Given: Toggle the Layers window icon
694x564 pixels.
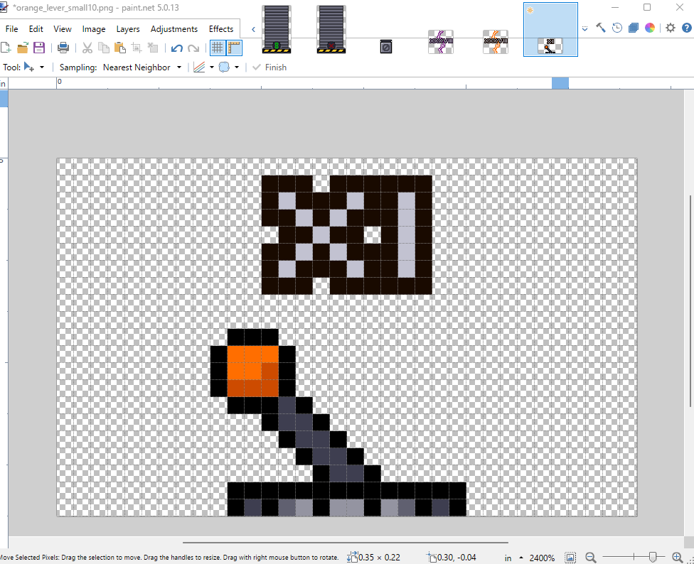Looking at the screenshot, I should (x=634, y=28).
